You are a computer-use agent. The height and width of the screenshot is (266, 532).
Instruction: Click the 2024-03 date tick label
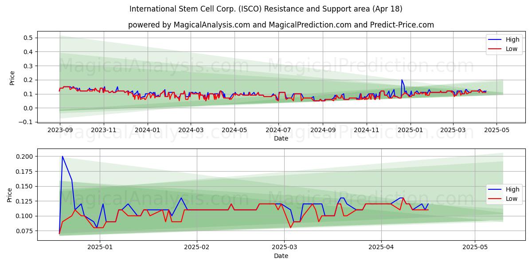pyautogui.click(x=191, y=130)
